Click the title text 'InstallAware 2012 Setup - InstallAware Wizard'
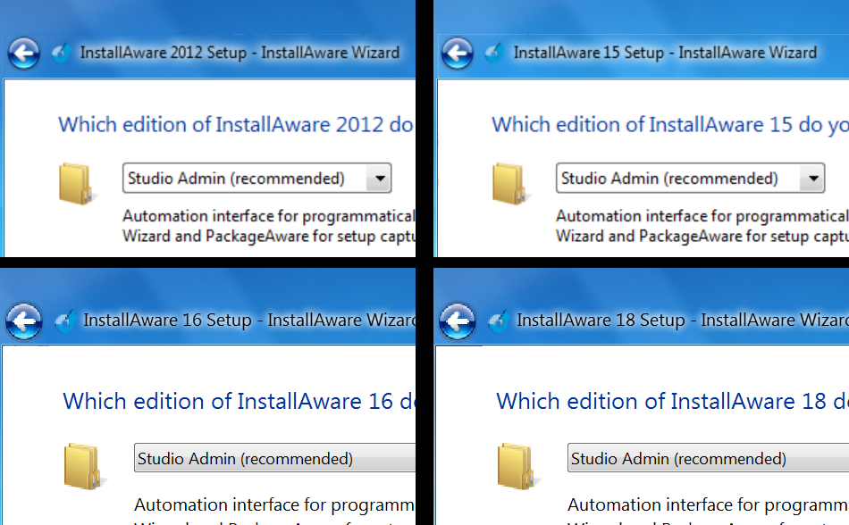The image size is (849, 525). tap(240, 53)
